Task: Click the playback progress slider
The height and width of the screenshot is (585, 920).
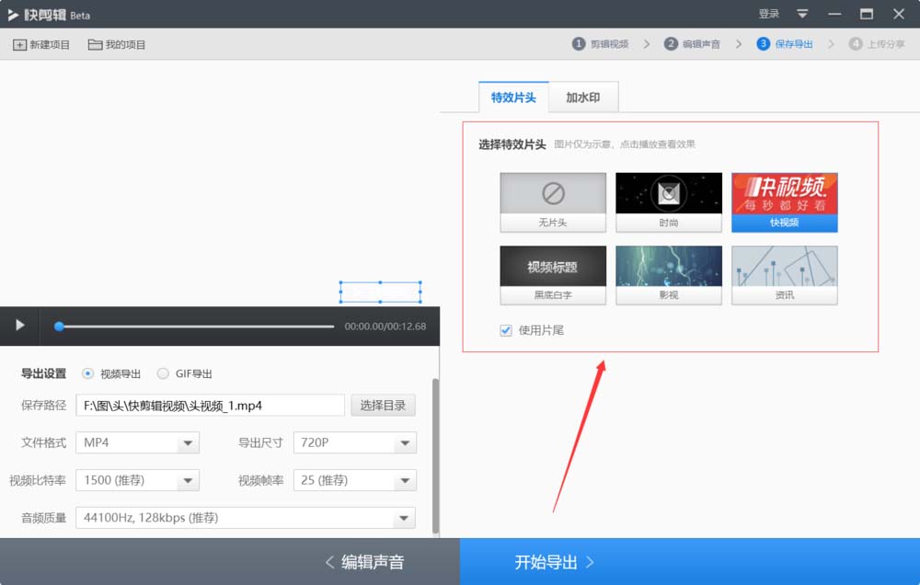Action: (x=193, y=327)
